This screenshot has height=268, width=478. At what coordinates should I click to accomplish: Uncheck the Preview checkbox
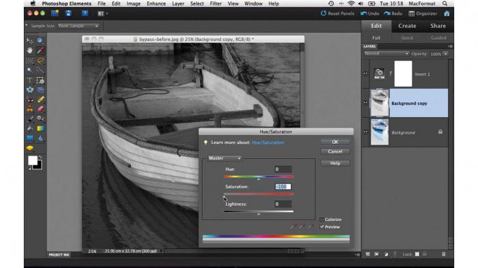point(322,227)
